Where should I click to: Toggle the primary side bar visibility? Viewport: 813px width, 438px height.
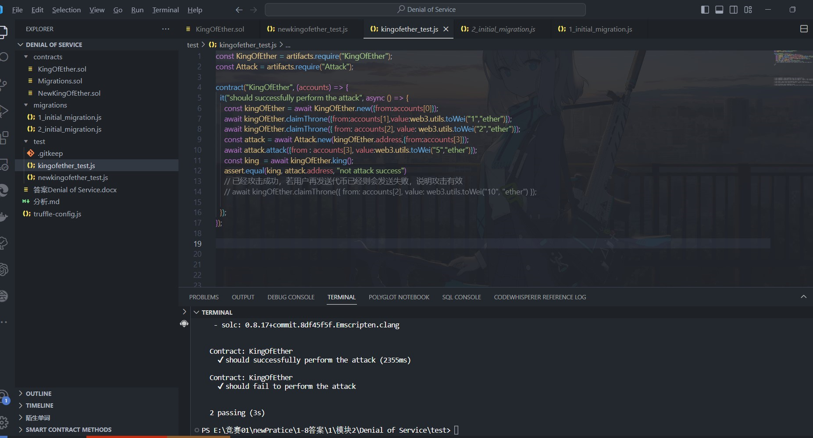click(x=705, y=10)
